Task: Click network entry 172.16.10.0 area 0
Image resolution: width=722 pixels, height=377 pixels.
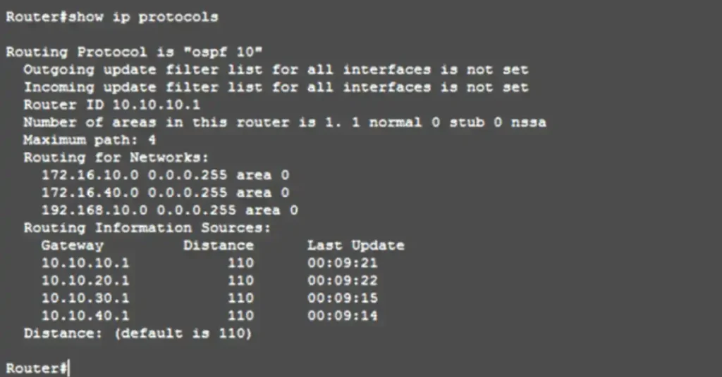Action: (x=165, y=175)
